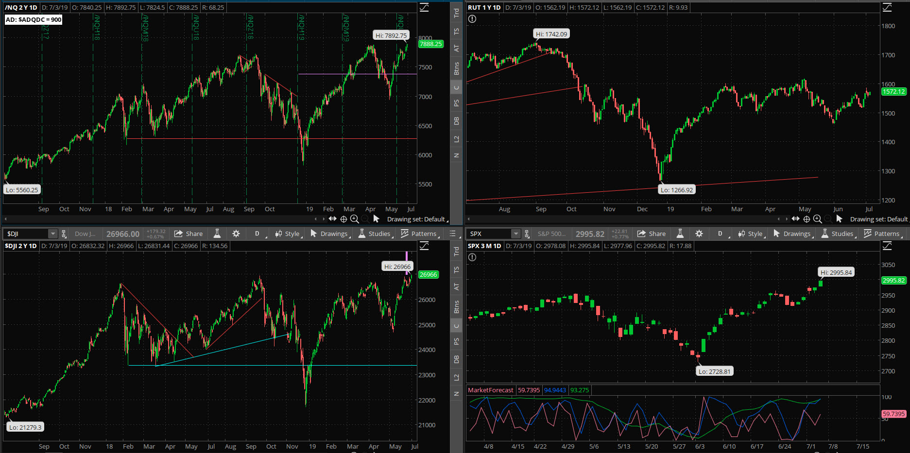Screen dimensions: 910x453
Task: Open DB side tab beside /NQ chart
Action: (x=456, y=121)
